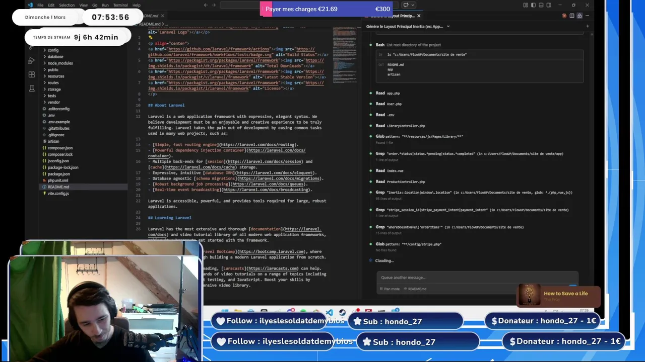Open the .editorconfig file
This screenshot has width=645, height=362.
(x=58, y=109)
